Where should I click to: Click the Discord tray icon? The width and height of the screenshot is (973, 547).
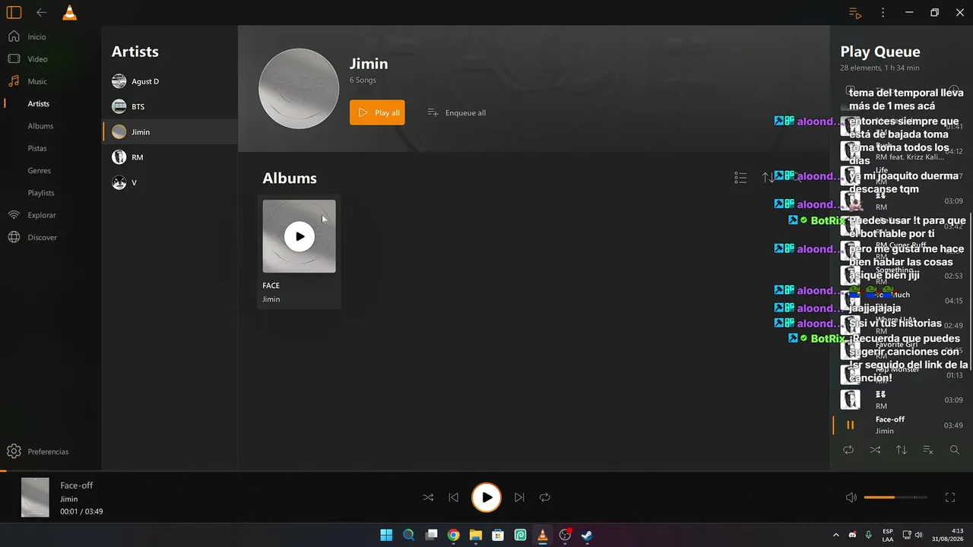coord(853,535)
